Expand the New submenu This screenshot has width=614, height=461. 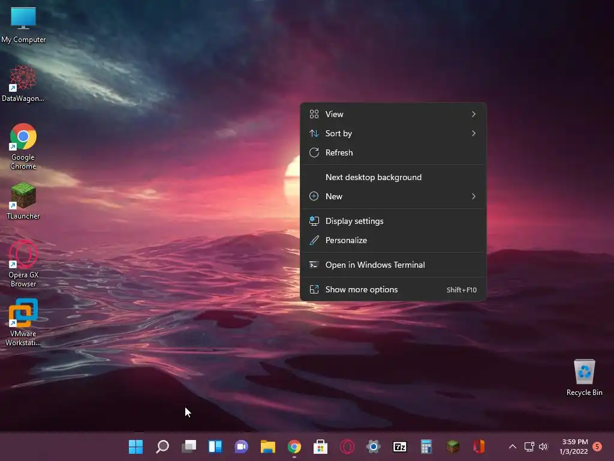(x=393, y=196)
